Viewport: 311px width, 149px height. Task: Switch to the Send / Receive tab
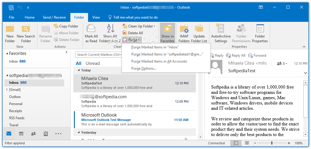tap(54, 17)
